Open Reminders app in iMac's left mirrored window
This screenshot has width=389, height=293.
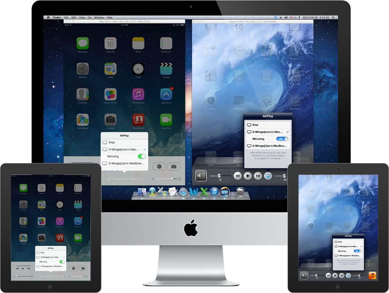point(166,43)
